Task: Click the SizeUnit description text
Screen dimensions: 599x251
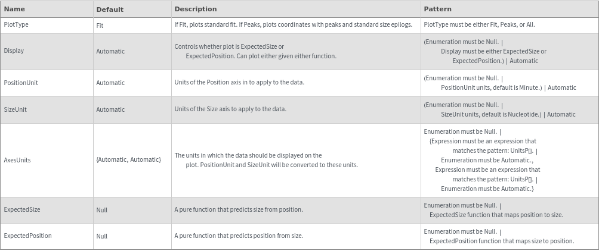Action: click(230, 109)
